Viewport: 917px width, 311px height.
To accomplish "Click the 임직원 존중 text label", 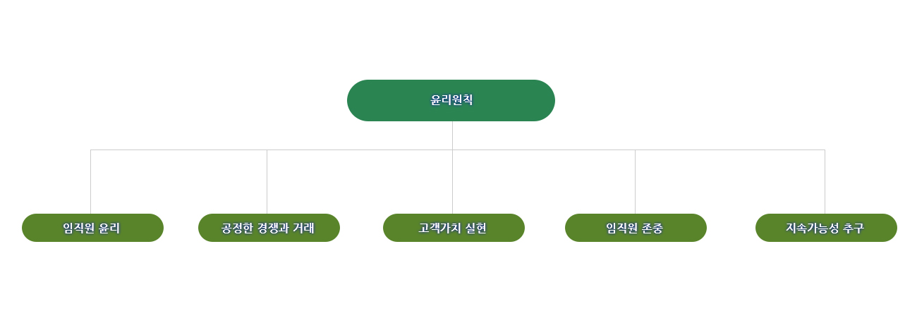I will tap(634, 228).
